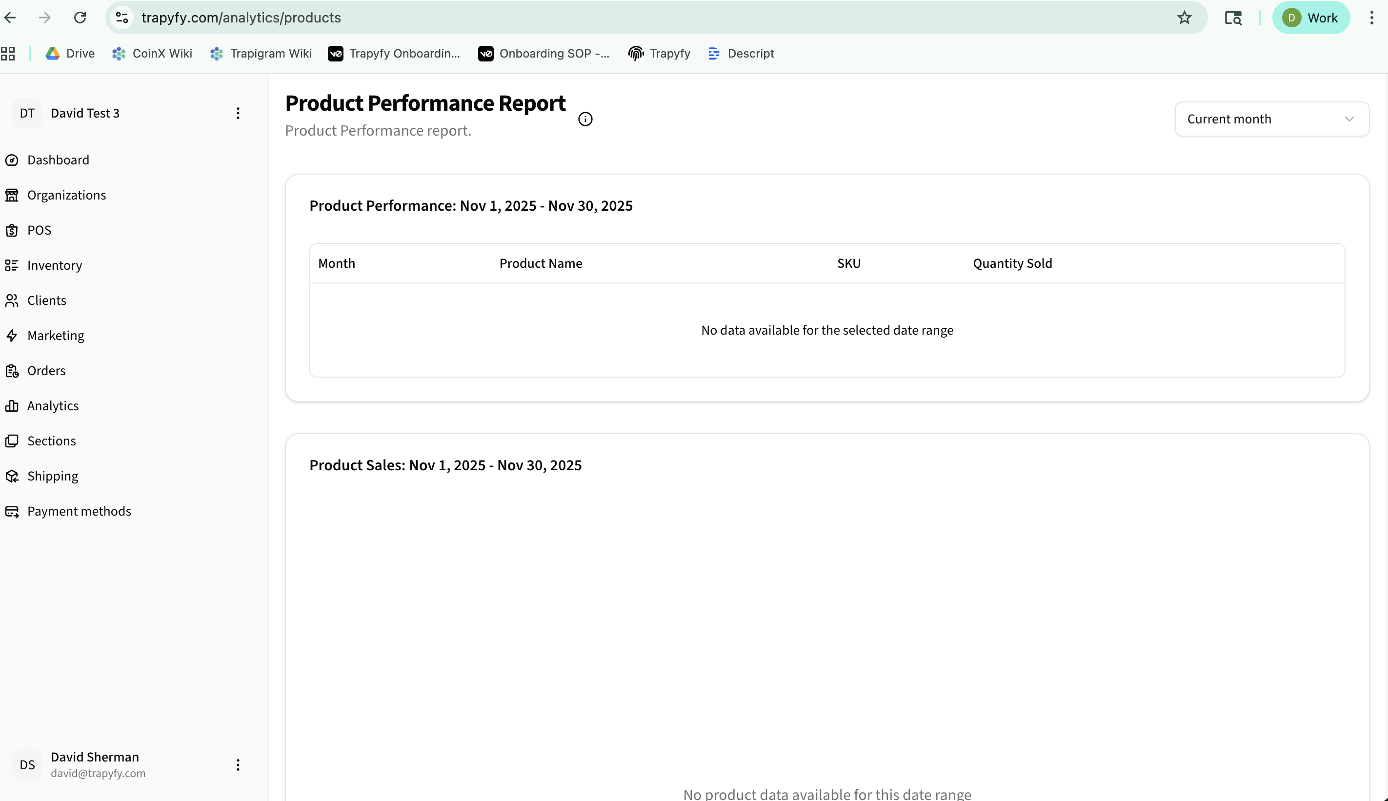The width and height of the screenshot is (1388, 801).
Task: Click the Current month dropdown chevron
Action: click(1348, 119)
